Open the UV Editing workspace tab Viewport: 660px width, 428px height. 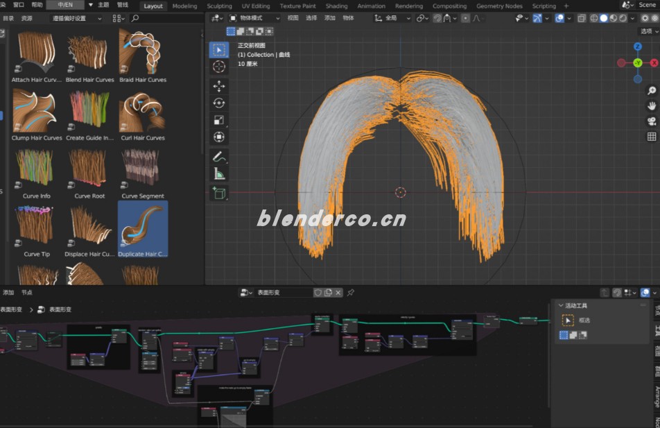point(256,6)
